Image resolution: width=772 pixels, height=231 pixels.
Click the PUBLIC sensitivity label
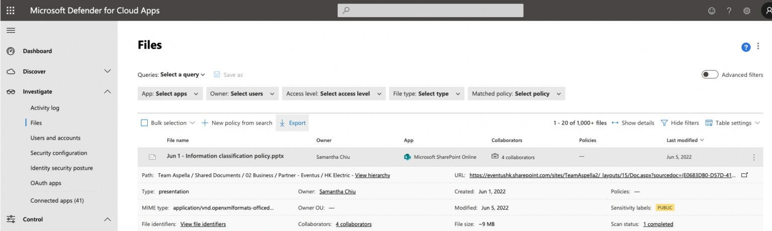664,208
